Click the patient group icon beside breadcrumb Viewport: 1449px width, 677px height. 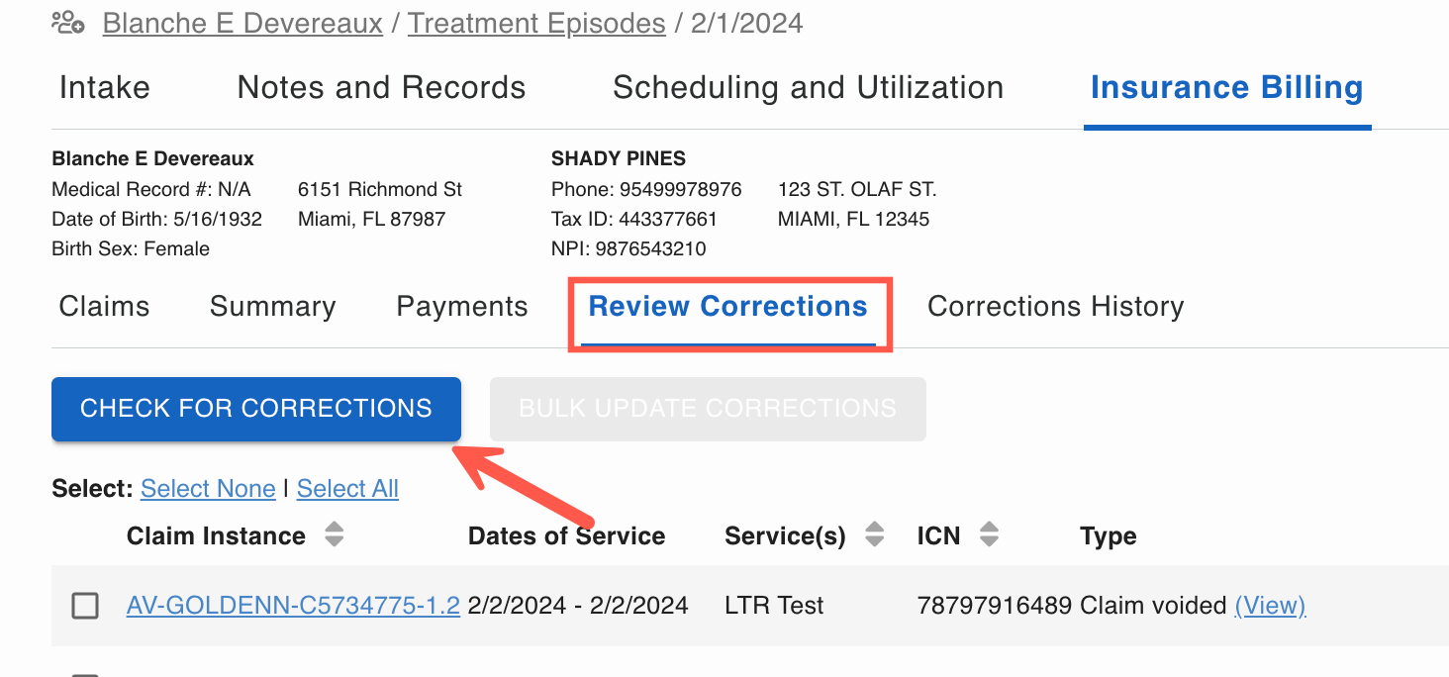(68, 22)
